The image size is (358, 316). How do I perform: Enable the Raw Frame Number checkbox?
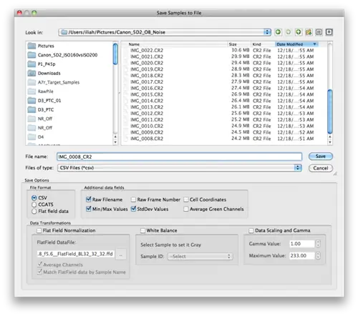coord(133,199)
